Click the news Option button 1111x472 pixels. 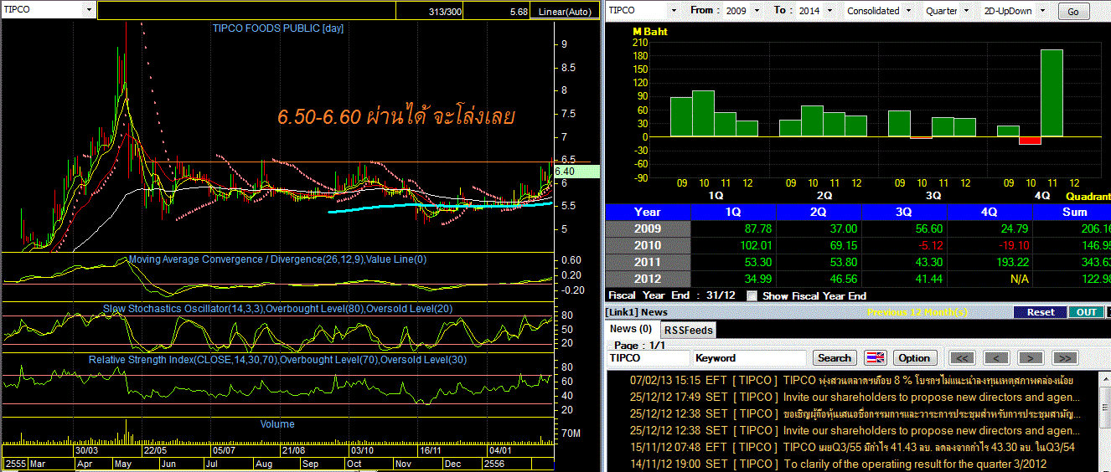[x=915, y=358]
